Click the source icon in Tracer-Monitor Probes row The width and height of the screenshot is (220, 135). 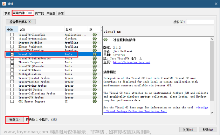coord(95,81)
